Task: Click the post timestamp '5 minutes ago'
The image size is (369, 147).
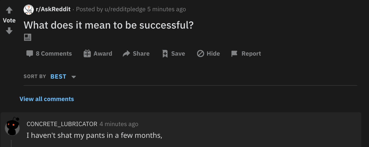Action: click(166, 9)
